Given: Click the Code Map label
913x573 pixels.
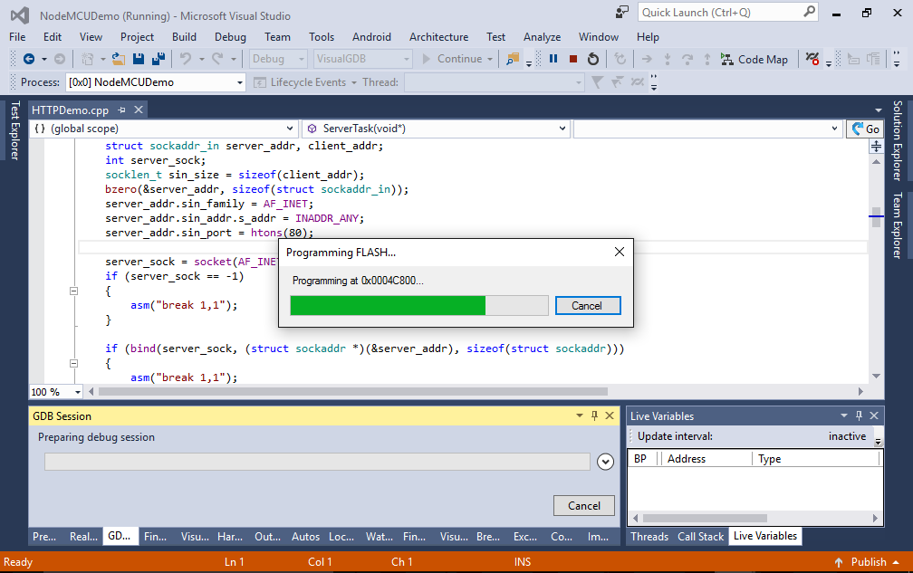Looking at the screenshot, I should tap(763, 60).
